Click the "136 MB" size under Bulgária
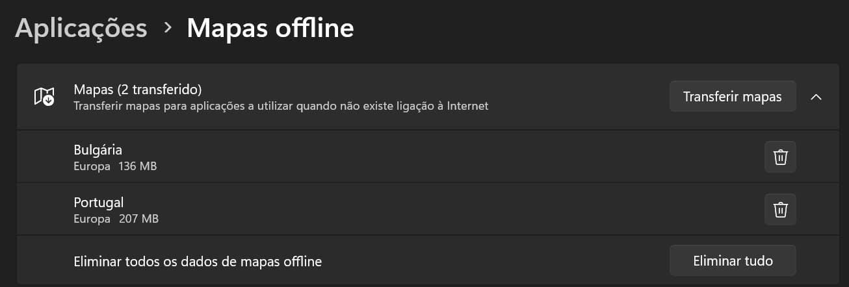This screenshot has height=287, width=849. (138, 167)
